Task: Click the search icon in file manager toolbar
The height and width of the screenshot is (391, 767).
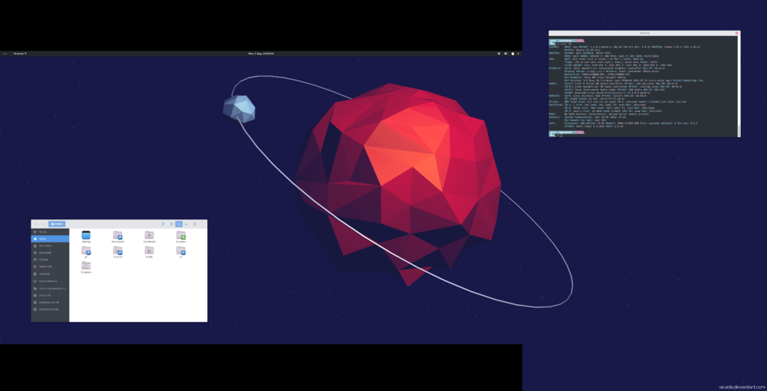Action: [163, 224]
